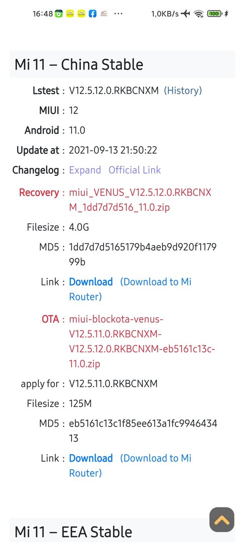Screen dimensions: 244x542
Task: Tap the battery indicator icon
Action: [x=214, y=14]
